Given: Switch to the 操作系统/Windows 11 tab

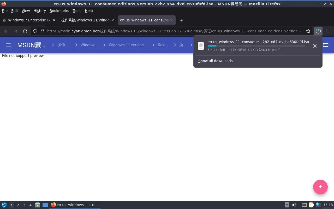Looking at the screenshot, I should point(88,20).
